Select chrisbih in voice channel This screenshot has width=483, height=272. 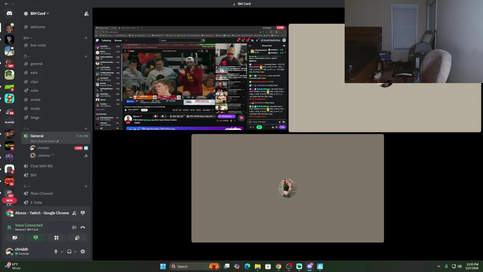click(x=43, y=148)
